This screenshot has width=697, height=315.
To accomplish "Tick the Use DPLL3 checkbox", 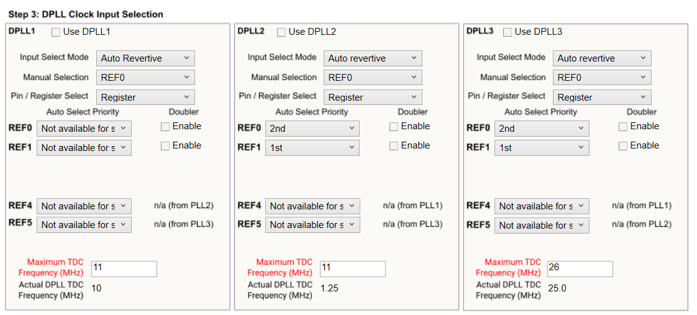I will pyautogui.click(x=508, y=32).
